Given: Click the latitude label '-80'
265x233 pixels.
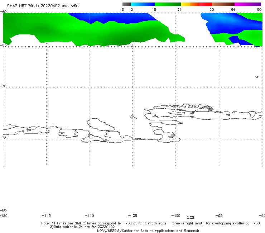Looking at the screenshot, I should [3, 210].
